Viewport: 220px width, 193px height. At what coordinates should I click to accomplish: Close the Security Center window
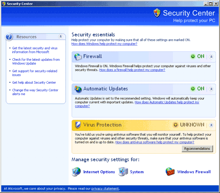tap(216, 4)
